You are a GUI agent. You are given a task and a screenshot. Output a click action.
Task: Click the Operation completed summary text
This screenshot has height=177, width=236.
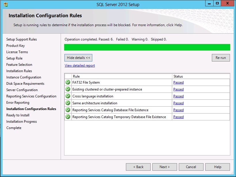(x=116, y=39)
